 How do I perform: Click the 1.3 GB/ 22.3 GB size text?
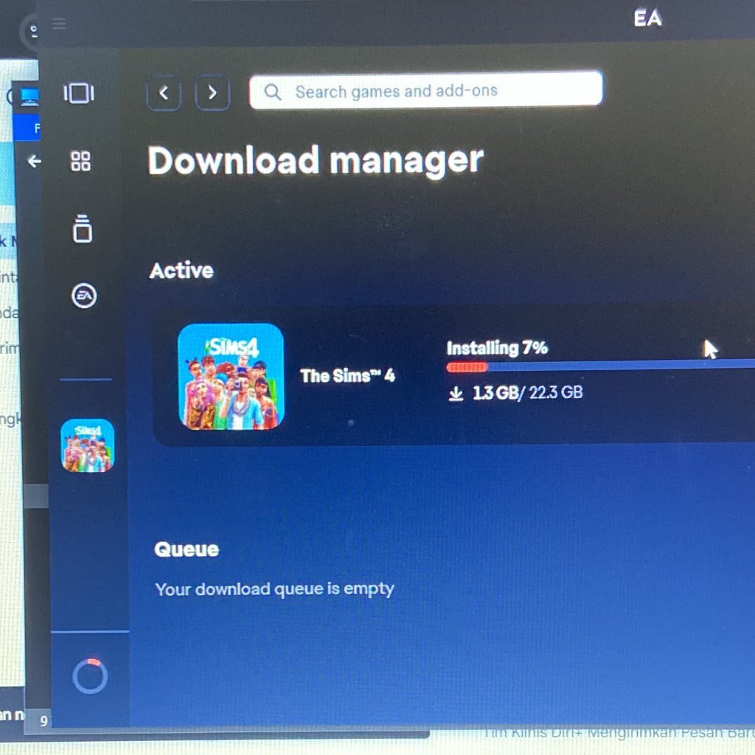point(528,393)
